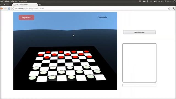Open the victor user menu

tap(168, 1)
